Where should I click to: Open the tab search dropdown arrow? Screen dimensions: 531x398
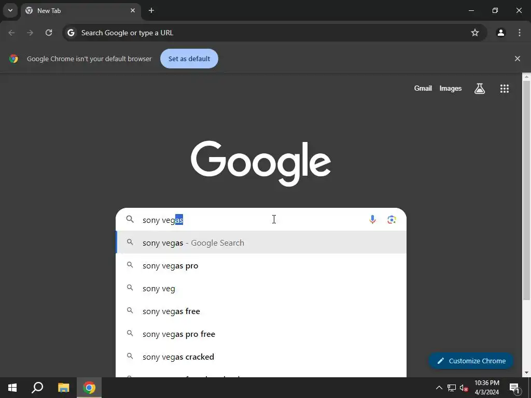(10, 10)
